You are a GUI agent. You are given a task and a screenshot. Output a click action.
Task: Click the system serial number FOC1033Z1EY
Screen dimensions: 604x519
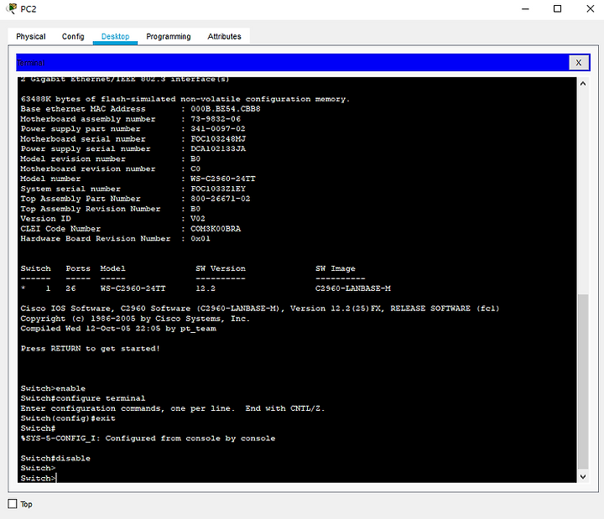(x=218, y=189)
